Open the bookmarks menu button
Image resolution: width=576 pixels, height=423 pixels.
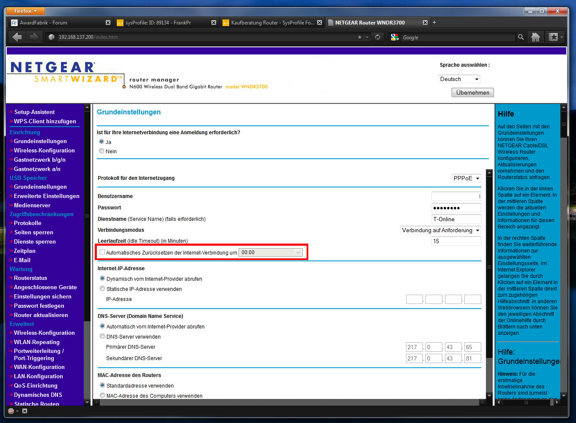point(556,37)
